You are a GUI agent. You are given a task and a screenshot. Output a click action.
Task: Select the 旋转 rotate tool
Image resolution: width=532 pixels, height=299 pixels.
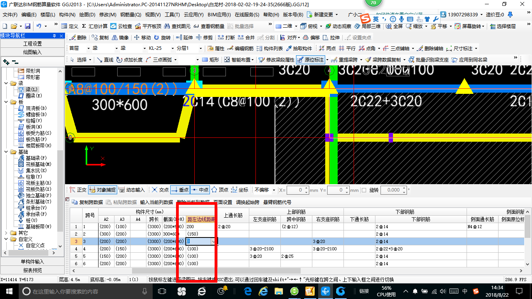[162, 37]
